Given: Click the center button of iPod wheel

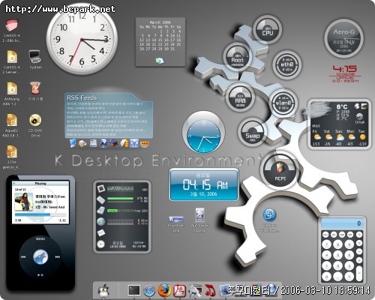Looking at the screenshot, I should (x=40, y=257).
